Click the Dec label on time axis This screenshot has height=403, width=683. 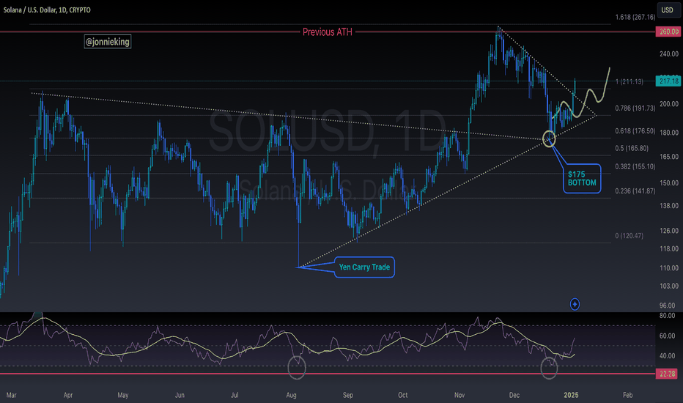tap(514, 395)
